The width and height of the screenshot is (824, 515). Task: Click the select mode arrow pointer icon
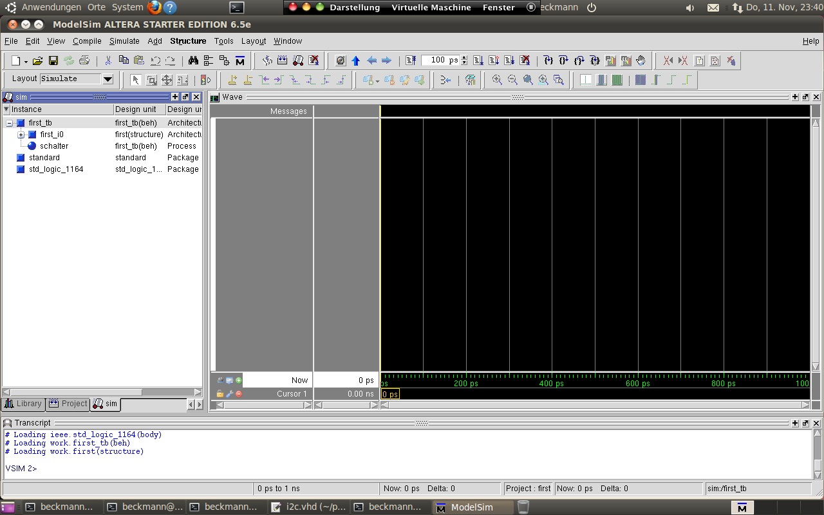point(136,80)
